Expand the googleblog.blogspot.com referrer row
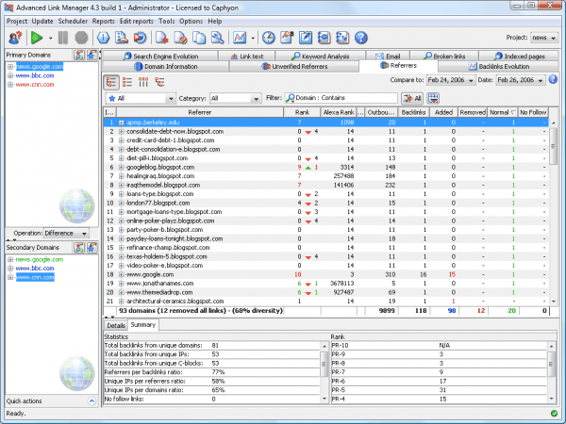The height and width of the screenshot is (424, 566). (x=121, y=167)
